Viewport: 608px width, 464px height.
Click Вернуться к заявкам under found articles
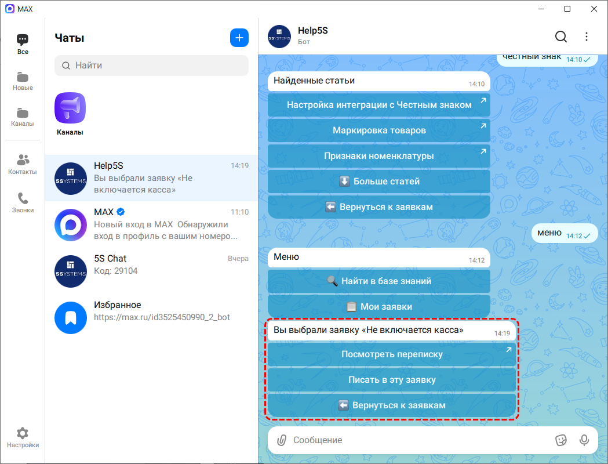[379, 207]
